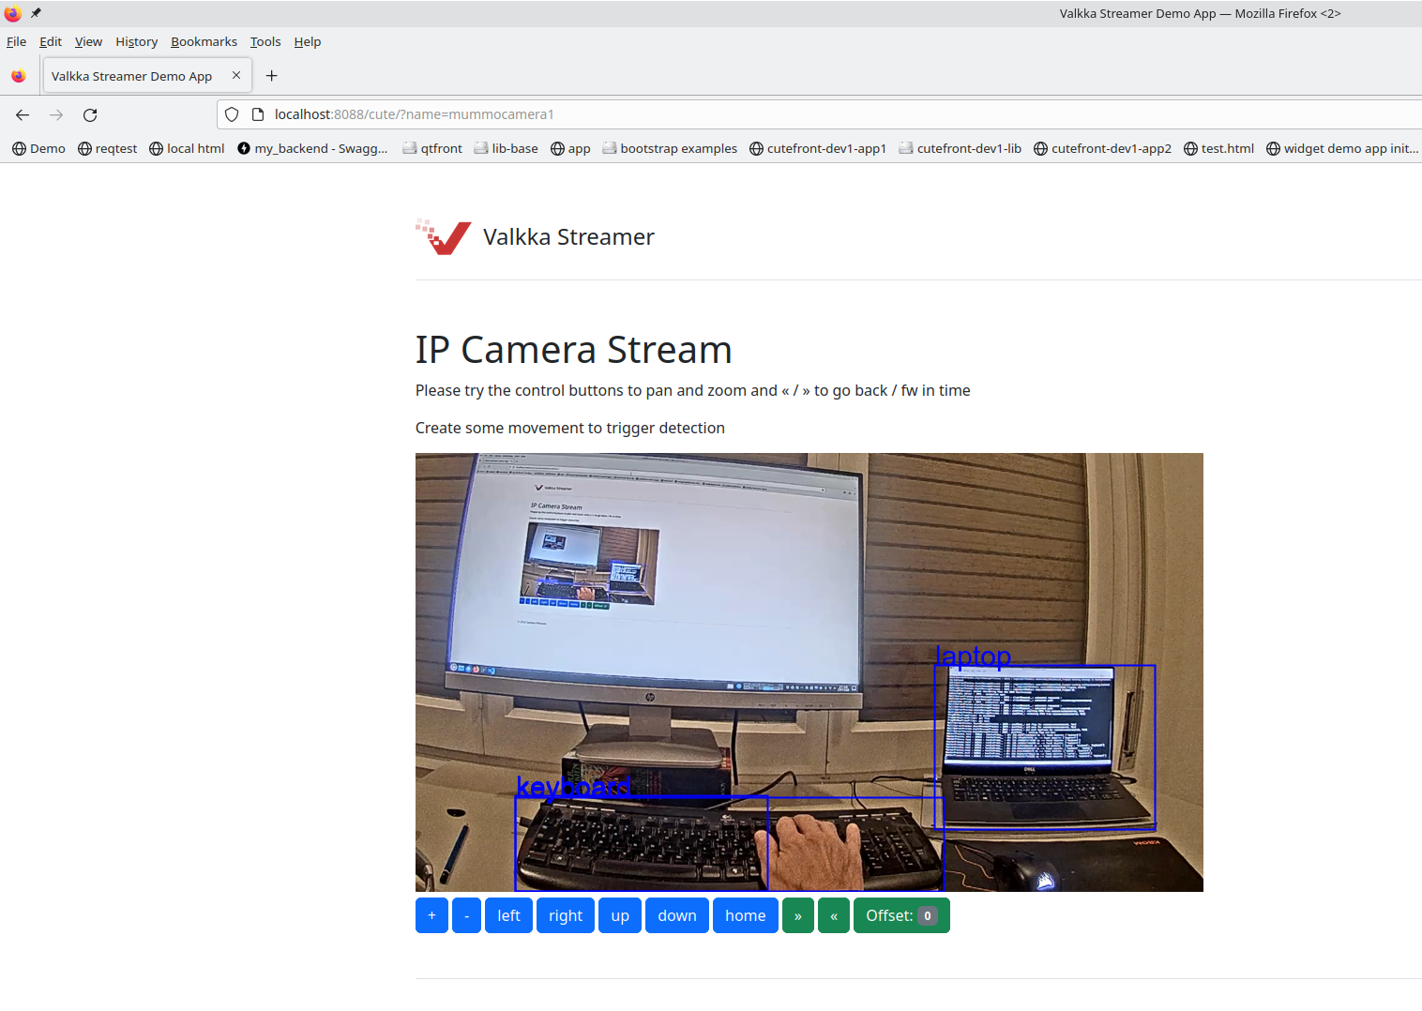Open the Bookmarks menu

click(x=204, y=41)
